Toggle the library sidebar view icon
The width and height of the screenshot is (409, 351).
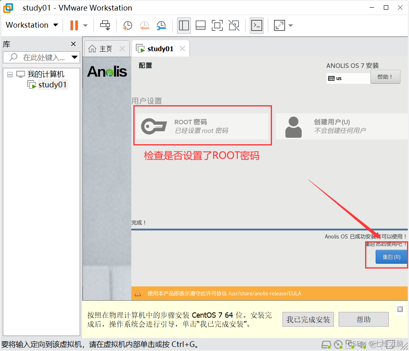(184, 26)
